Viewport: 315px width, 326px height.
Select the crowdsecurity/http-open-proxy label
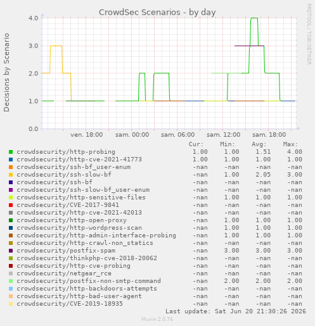72,220
